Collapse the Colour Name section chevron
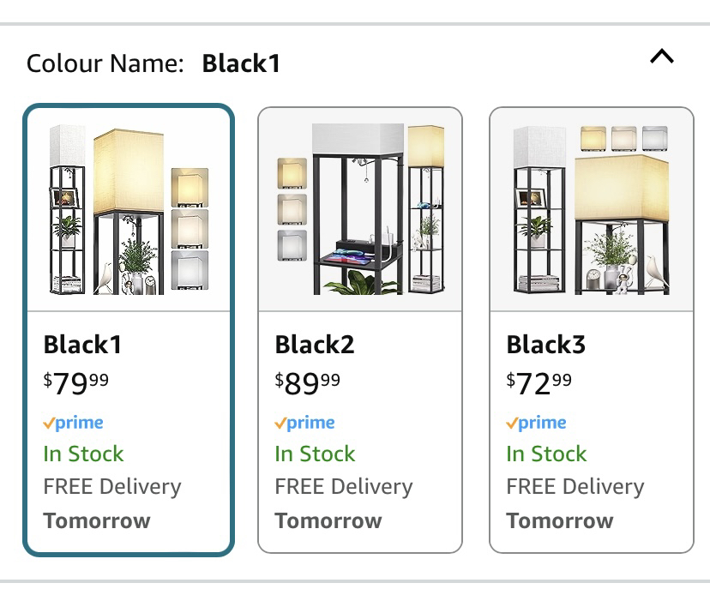Image resolution: width=710 pixels, height=601 pixels. click(x=662, y=57)
